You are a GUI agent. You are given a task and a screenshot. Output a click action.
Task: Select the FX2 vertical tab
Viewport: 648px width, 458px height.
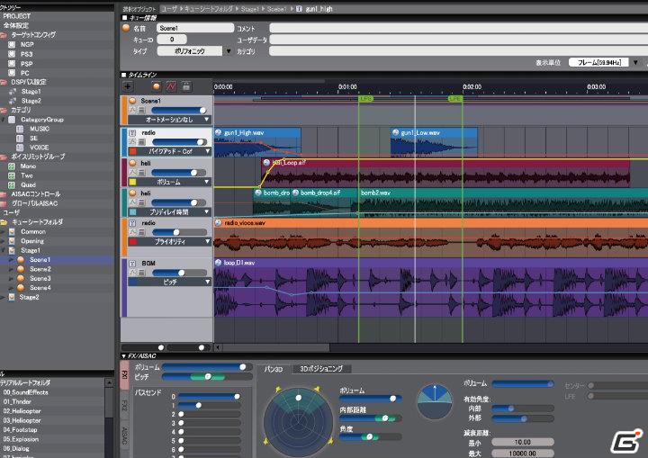(x=124, y=406)
